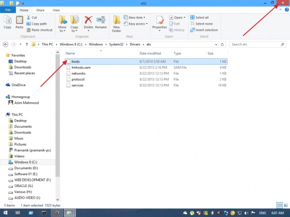Open the File menu tab
Viewport: 290px width, 217px height.
(x=8, y=10)
